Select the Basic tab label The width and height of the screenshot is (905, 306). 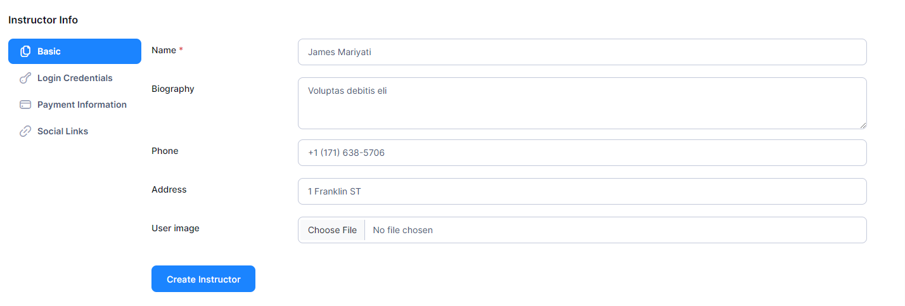pos(49,51)
